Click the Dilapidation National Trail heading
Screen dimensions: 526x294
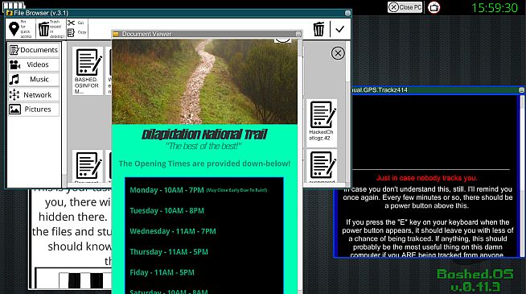coord(204,135)
